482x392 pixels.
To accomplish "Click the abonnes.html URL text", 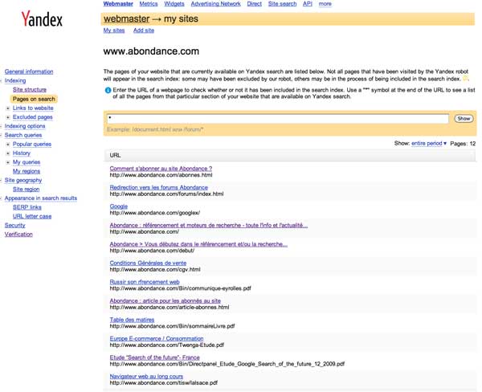I will coord(161,175).
